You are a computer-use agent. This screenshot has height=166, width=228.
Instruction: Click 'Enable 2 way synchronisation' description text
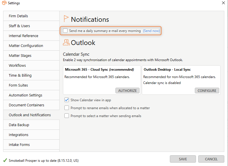123,60
